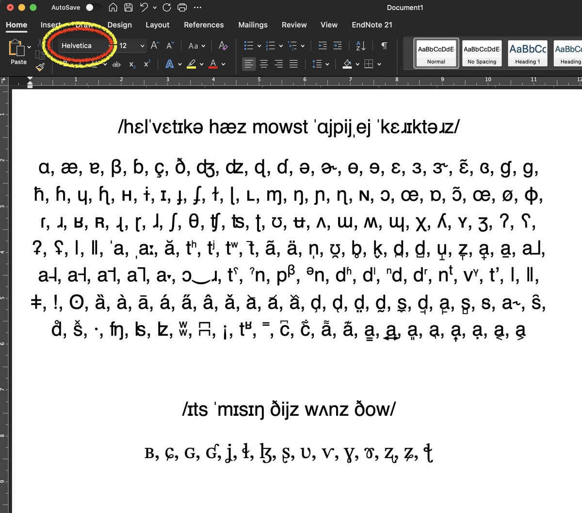Open the Paste options dropdown arrow
Screen dimensions: 582x513
click(30, 47)
